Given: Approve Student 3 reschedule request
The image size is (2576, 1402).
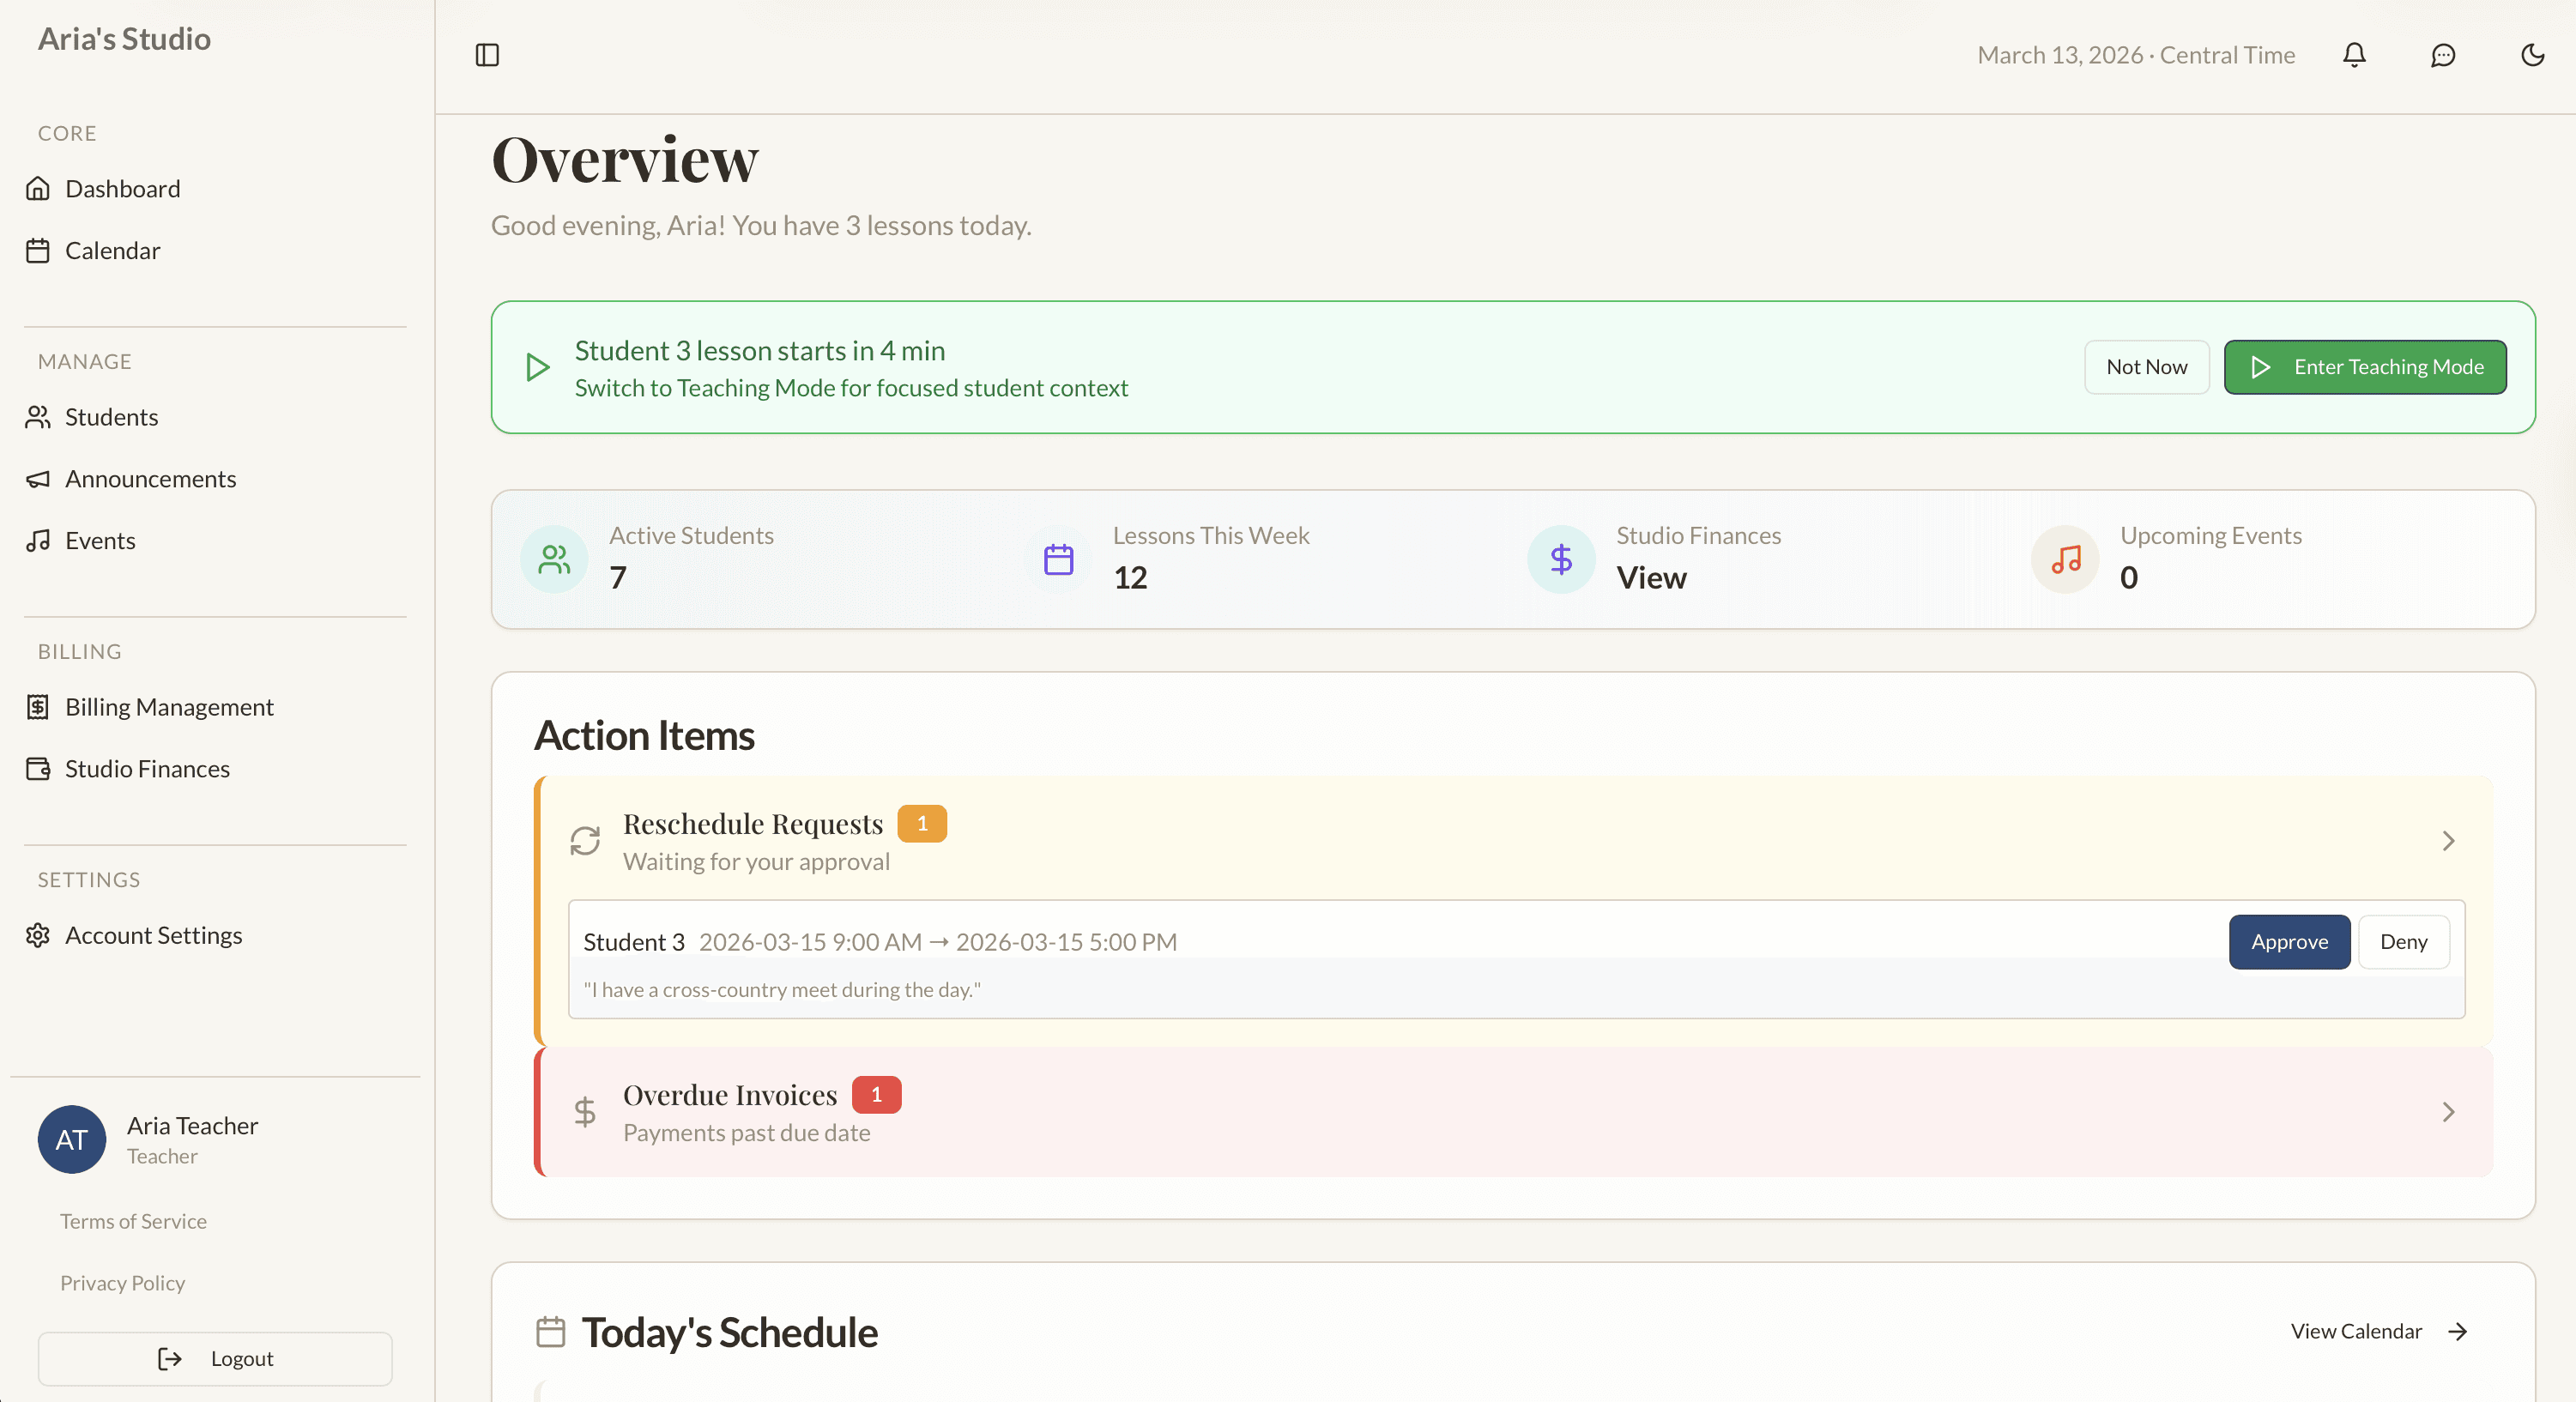Looking at the screenshot, I should point(2288,942).
